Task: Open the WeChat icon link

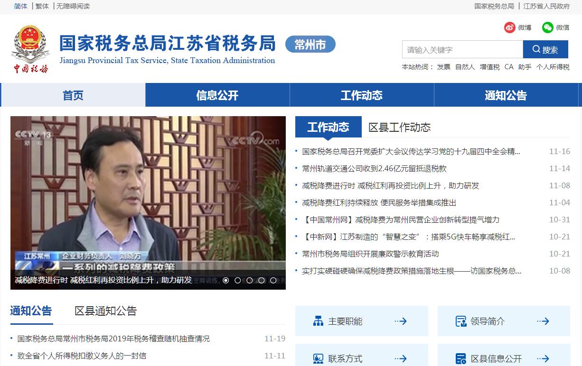Action: pyautogui.click(x=548, y=27)
